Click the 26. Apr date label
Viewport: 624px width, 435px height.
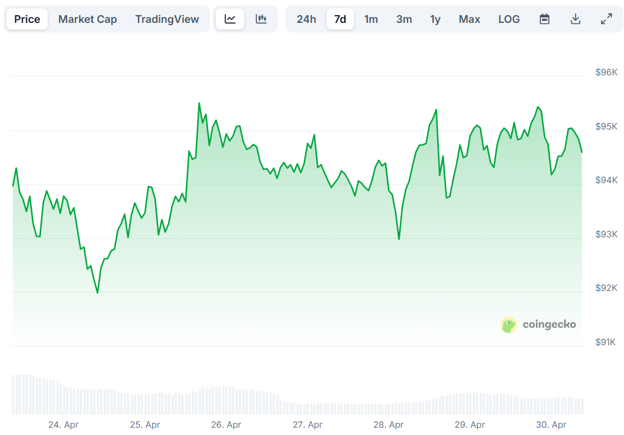[226, 425]
